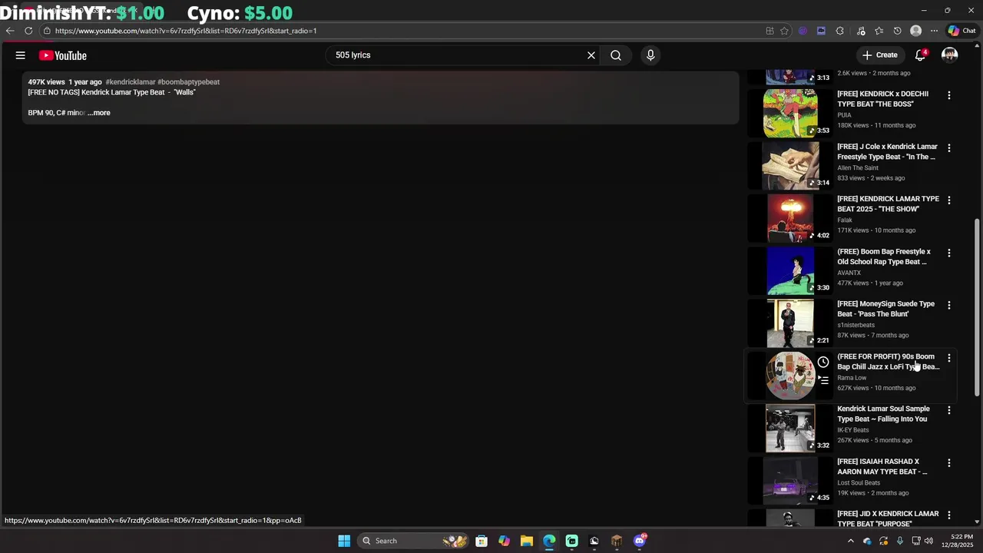Open the #kendricklamar hashtag link
983x553 pixels.
[x=130, y=81]
